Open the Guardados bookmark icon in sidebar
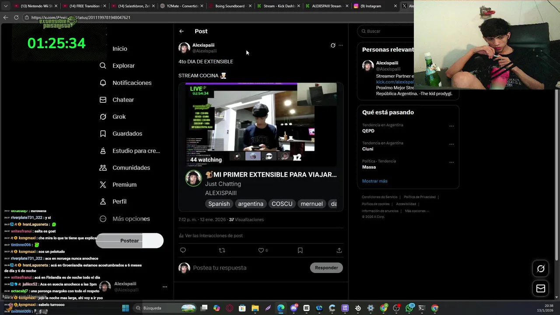Screen dimensions: 560x315 tap(103, 133)
